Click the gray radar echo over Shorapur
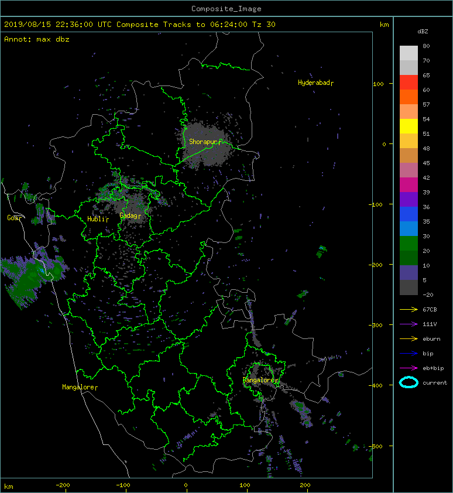 [x=206, y=145]
